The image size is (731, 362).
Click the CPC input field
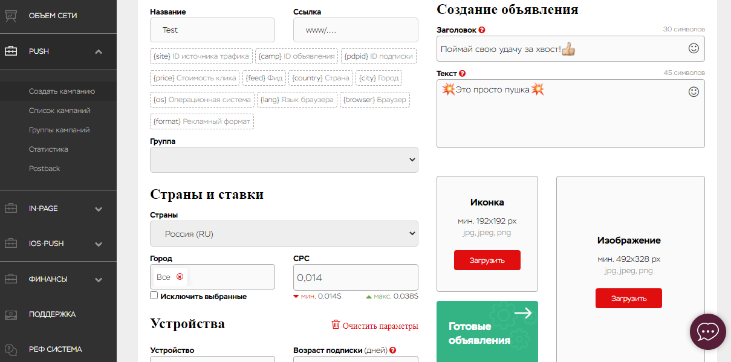pyautogui.click(x=355, y=277)
